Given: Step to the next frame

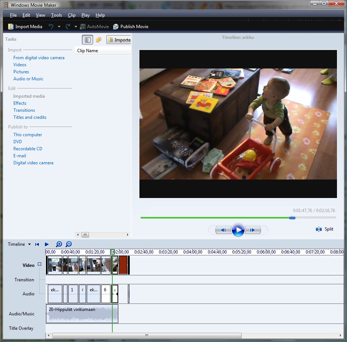Looking at the screenshot, I should [253, 230].
